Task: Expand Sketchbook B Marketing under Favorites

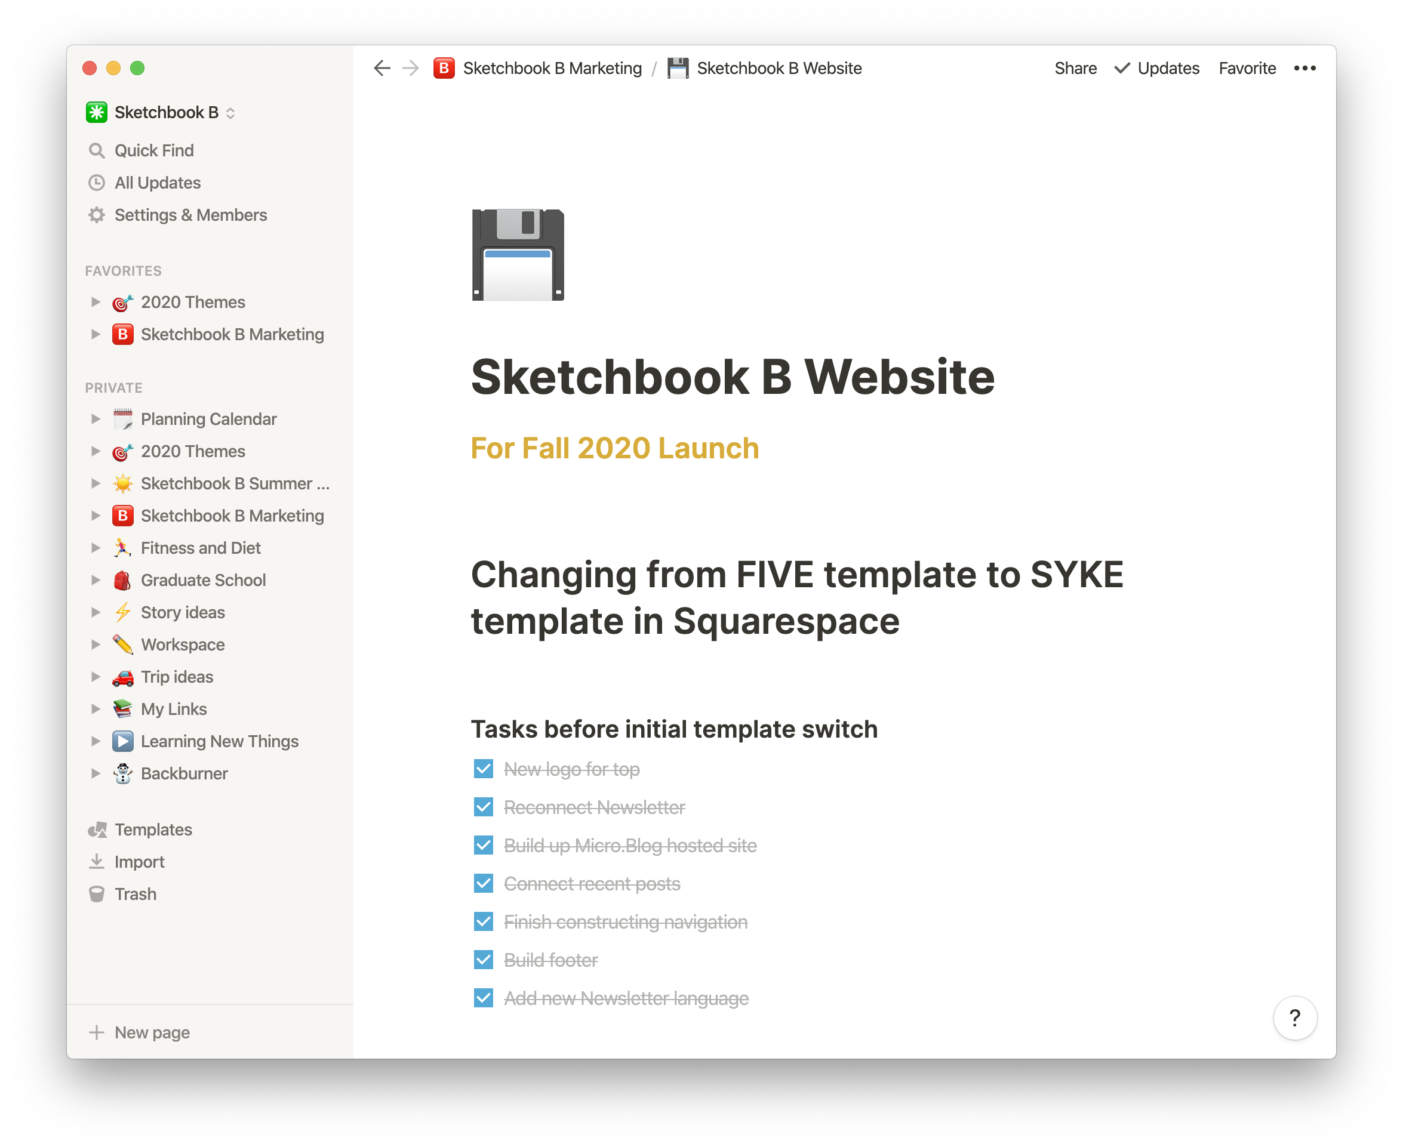Action: point(95,334)
